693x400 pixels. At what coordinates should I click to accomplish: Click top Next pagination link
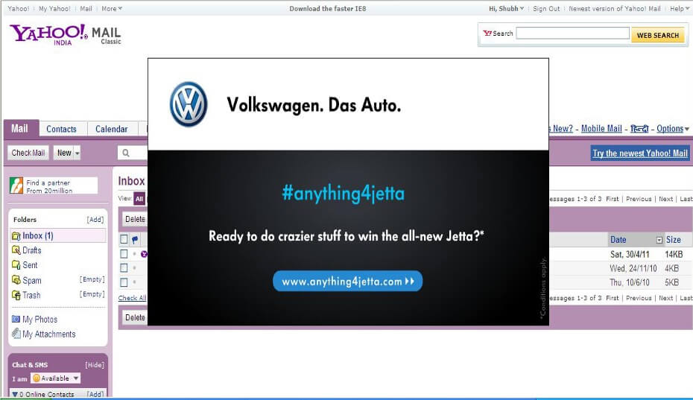(665, 199)
